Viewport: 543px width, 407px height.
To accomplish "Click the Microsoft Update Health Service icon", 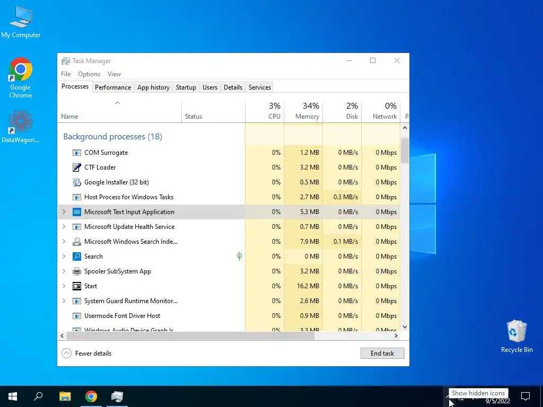I will [x=76, y=227].
